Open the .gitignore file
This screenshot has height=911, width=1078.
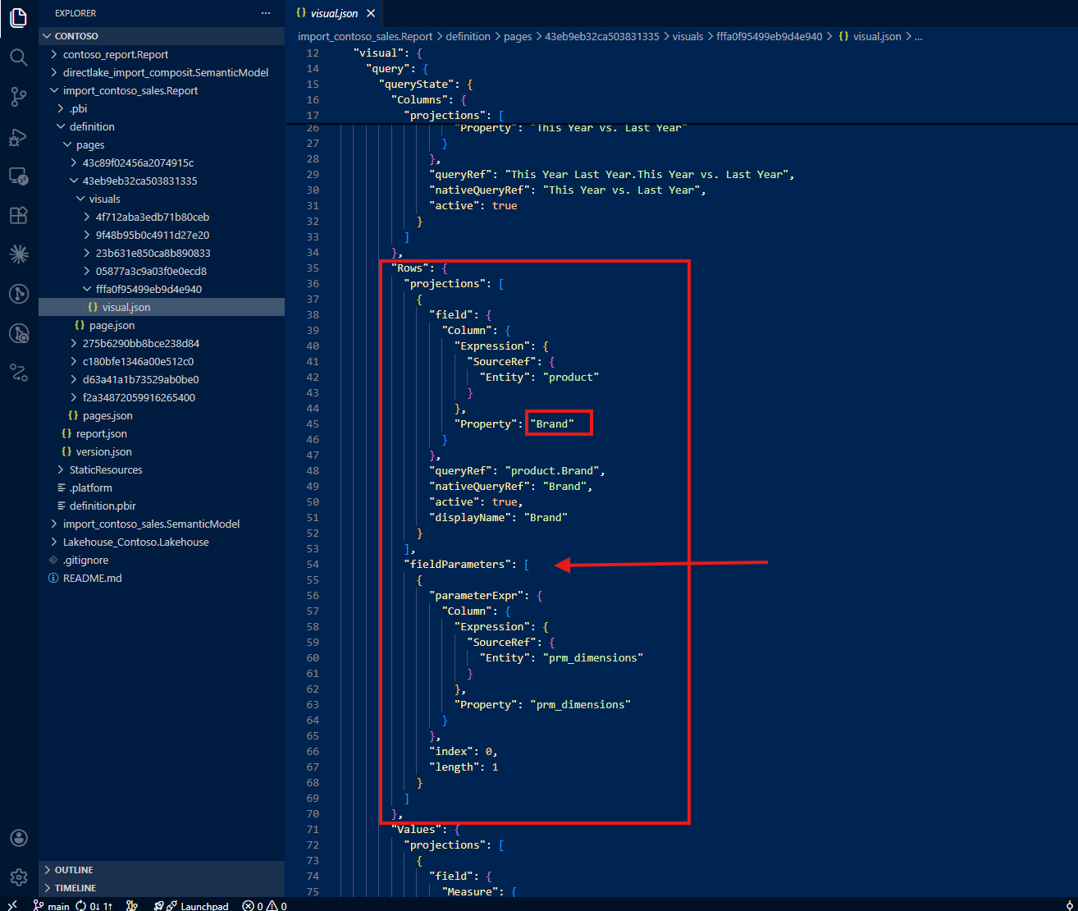(x=162, y=560)
